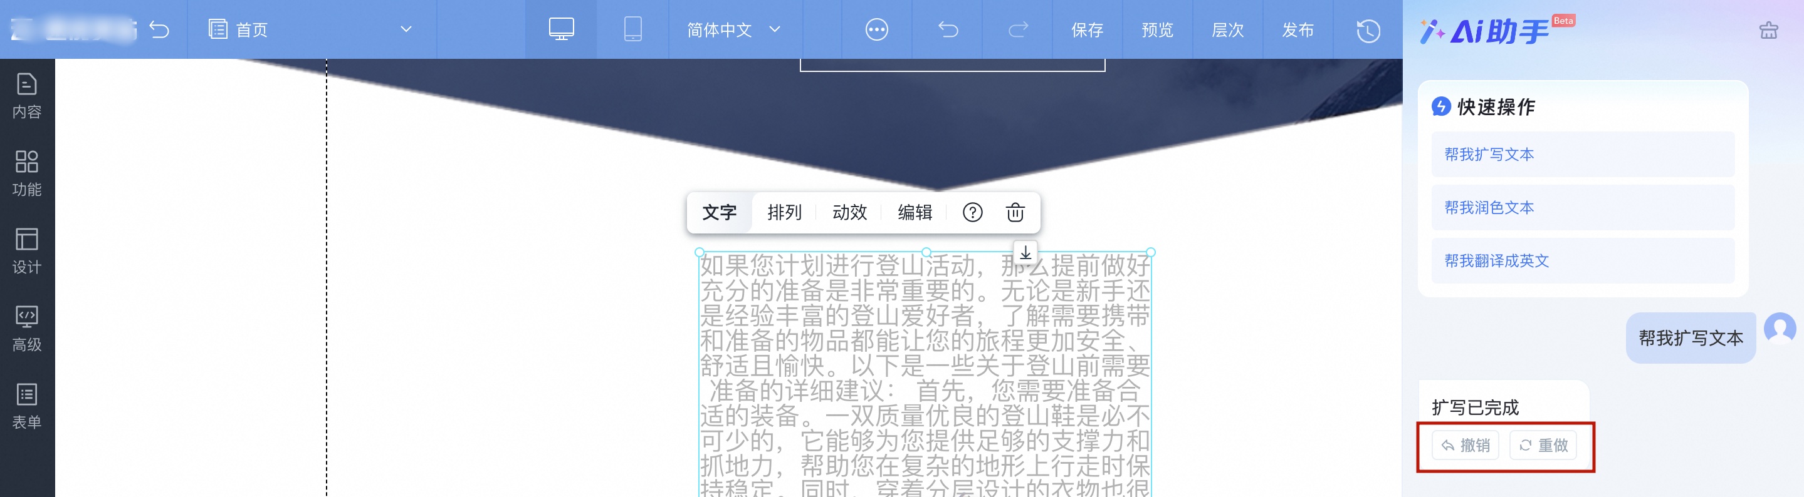The height and width of the screenshot is (497, 1804).
Task: Click the back arrow next to the site name
Action: tap(159, 29)
